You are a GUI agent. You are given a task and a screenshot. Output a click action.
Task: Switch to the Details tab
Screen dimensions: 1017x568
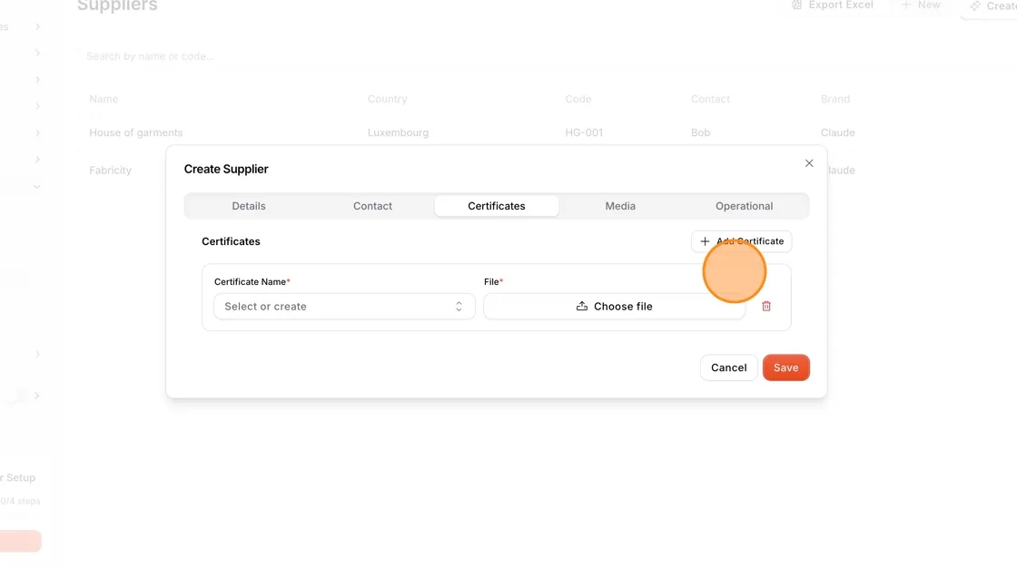click(249, 206)
